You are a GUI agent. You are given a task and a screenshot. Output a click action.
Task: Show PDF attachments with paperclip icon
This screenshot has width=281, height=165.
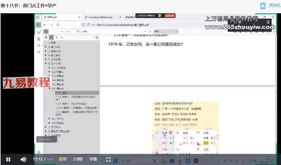pos(56,37)
